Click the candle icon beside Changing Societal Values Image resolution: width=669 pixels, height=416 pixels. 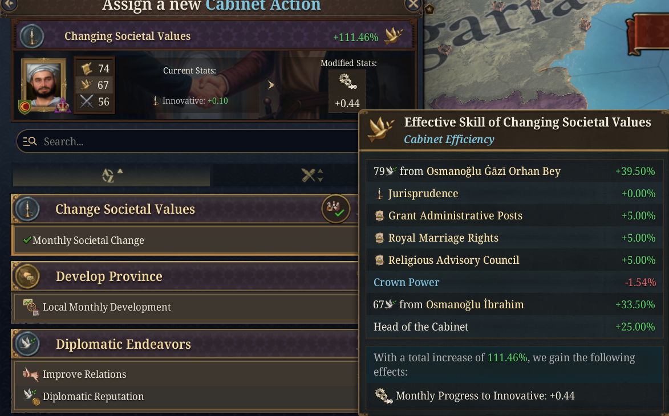(33, 35)
